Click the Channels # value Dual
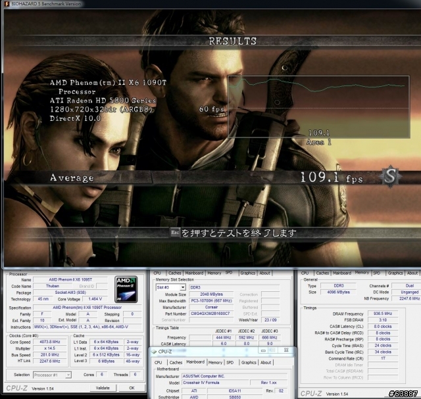The height and width of the screenshot is (399, 421). click(x=406, y=286)
